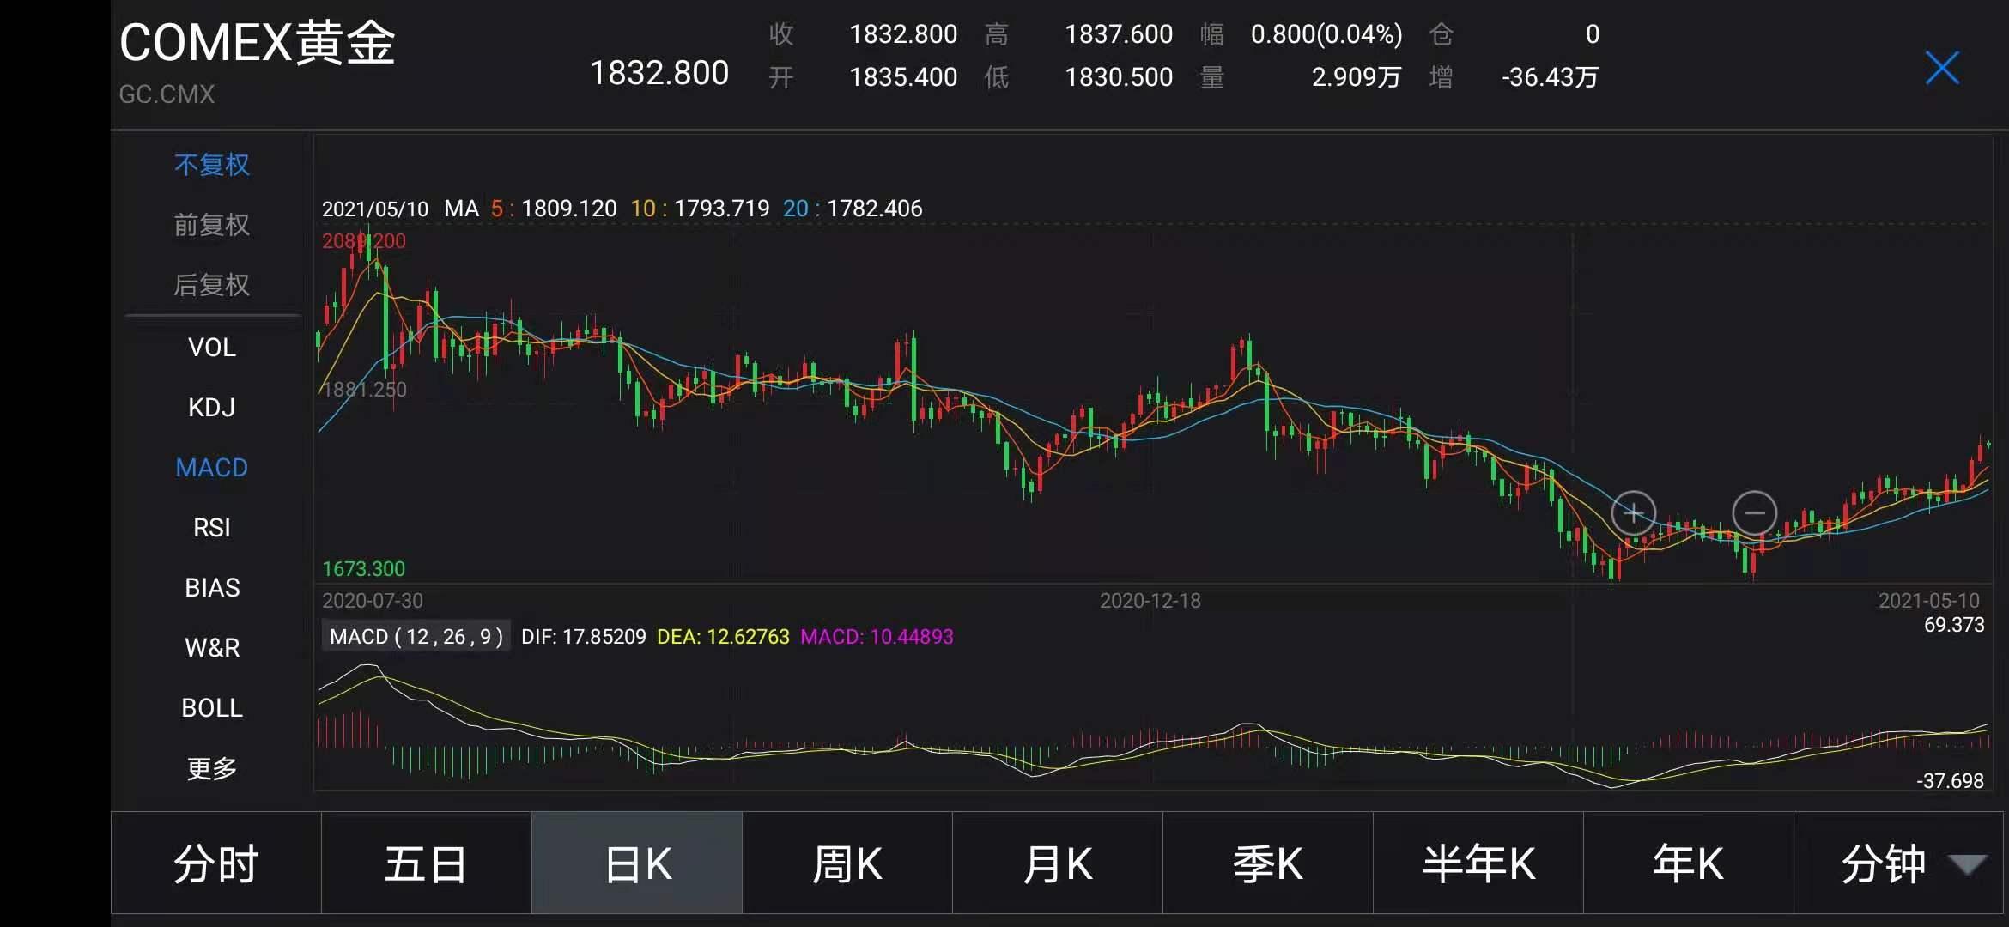The width and height of the screenshot is (2009, 927).
Task: Open MACD (12,26,9) parameter settings
Action: pos(416,636)
